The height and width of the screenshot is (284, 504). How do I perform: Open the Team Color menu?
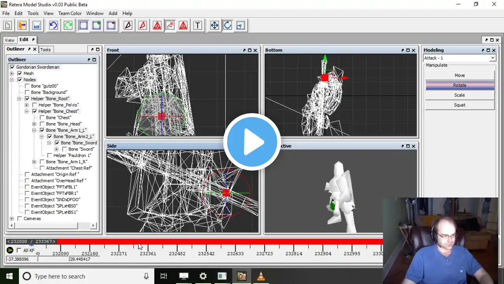(70, 13)
